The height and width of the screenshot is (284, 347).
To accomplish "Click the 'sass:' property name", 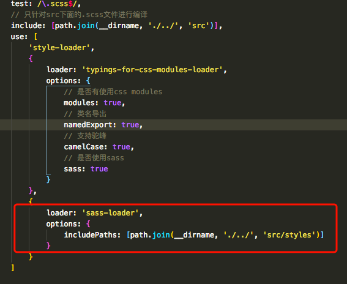I will [x=75, y=169].
